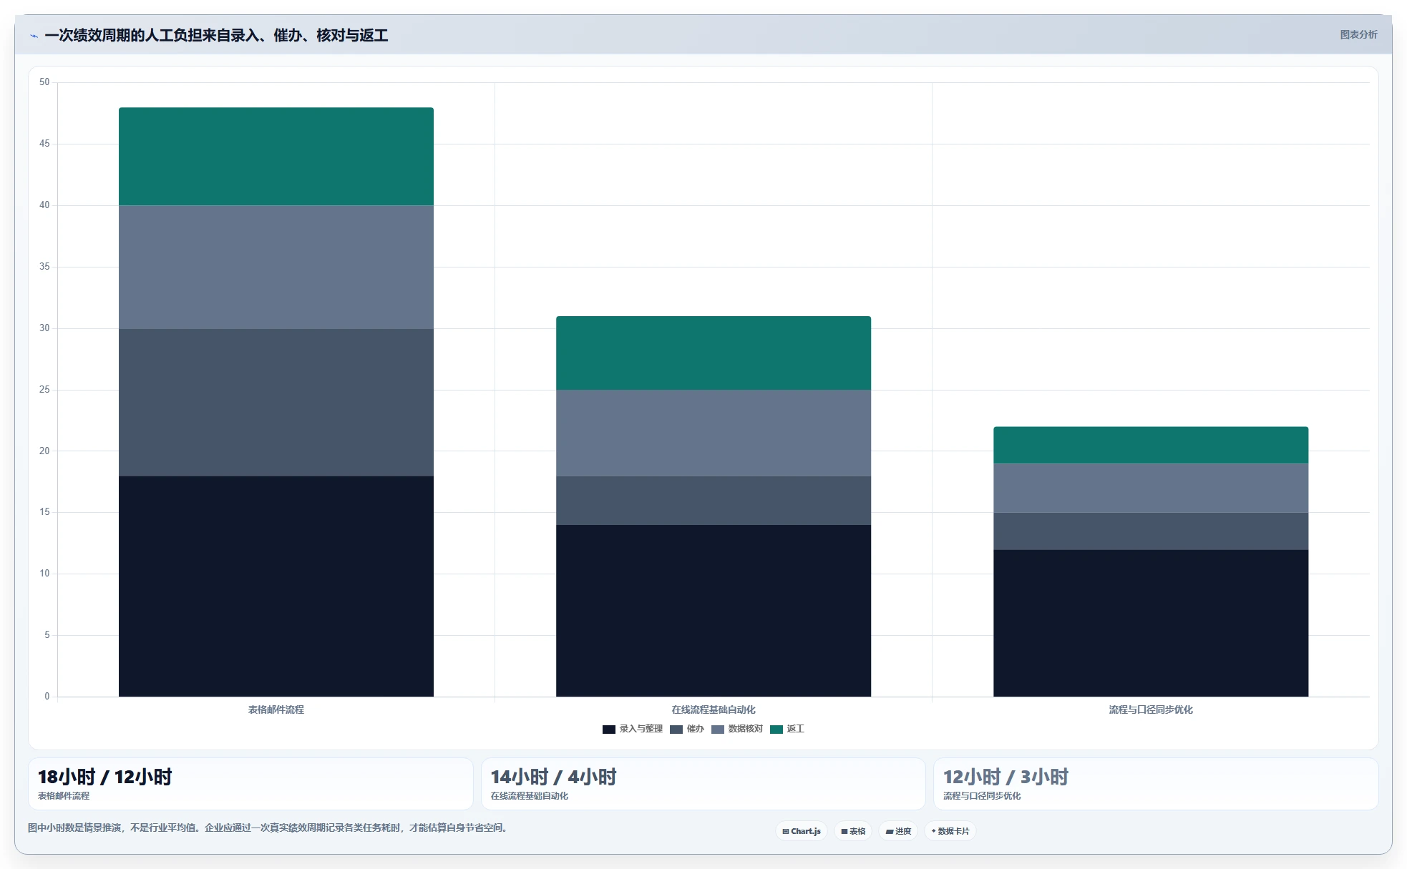Click the 催办 legend label
Image resolution: width=1407 pixels, height=869 pixels.
tap(695, 729)
